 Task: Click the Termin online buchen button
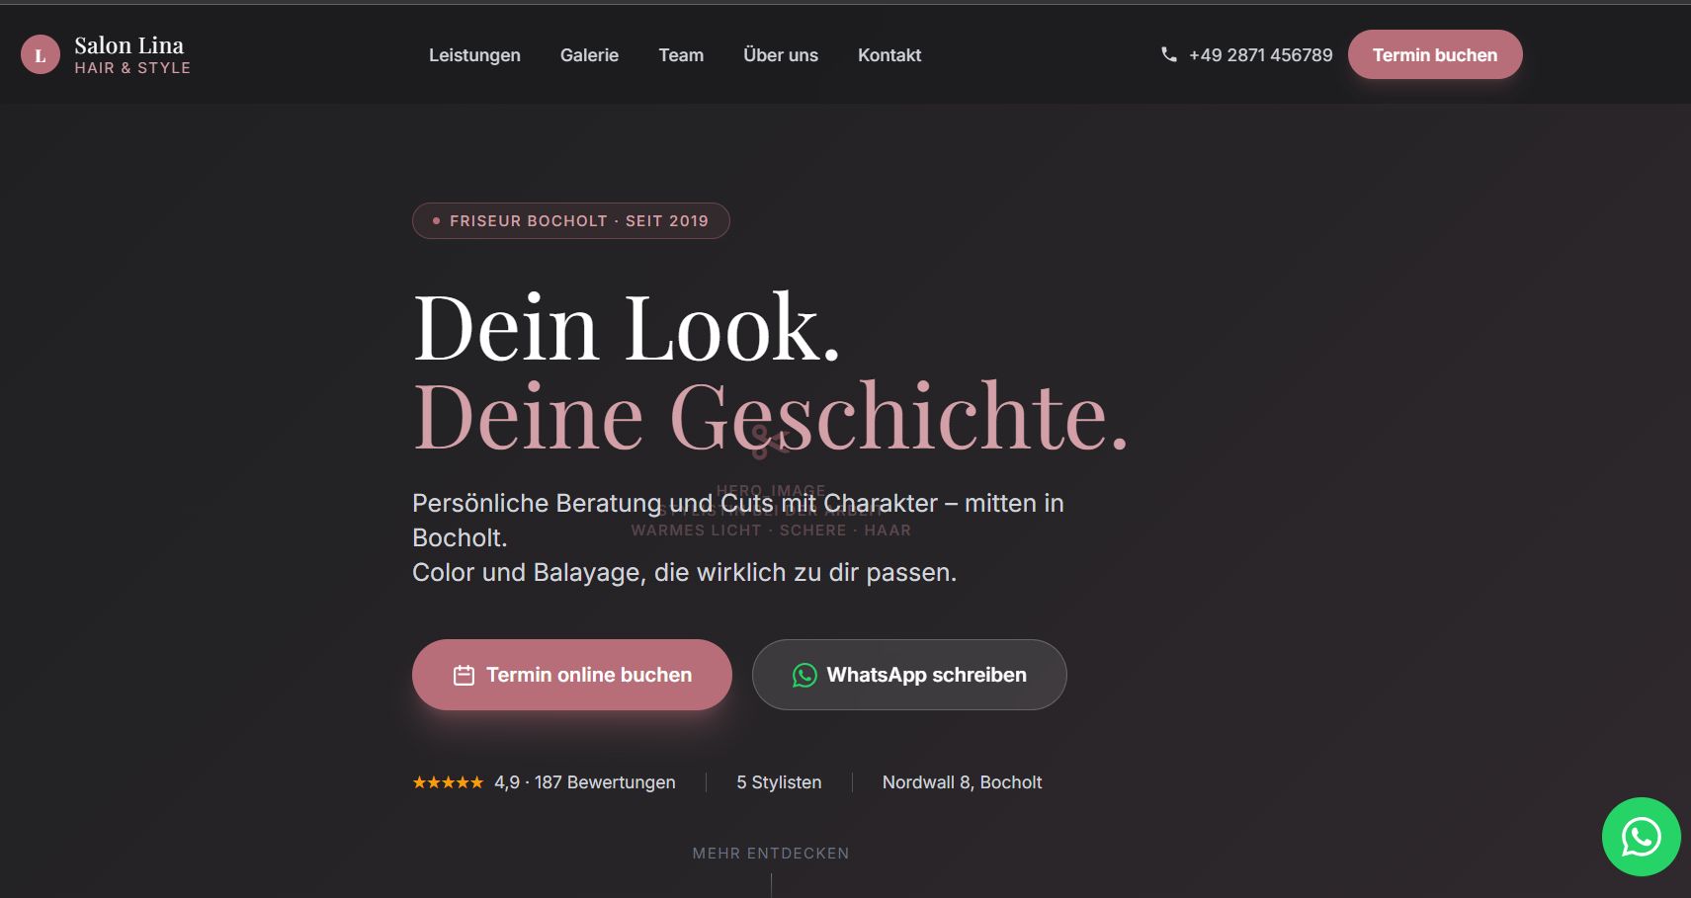[x=572, y=675]
